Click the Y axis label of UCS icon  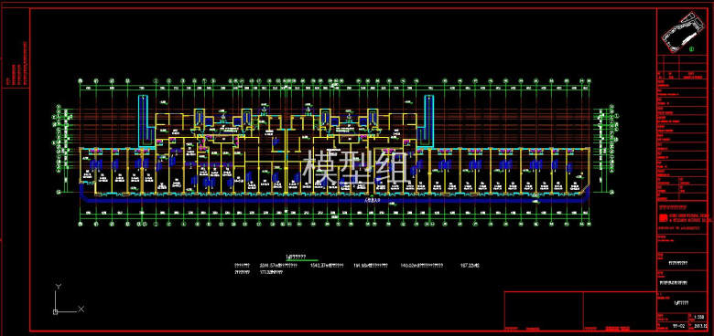click(x=58, y=287)
